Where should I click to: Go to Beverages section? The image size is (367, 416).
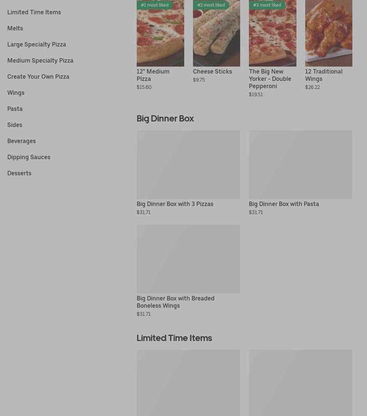point(22,141)
